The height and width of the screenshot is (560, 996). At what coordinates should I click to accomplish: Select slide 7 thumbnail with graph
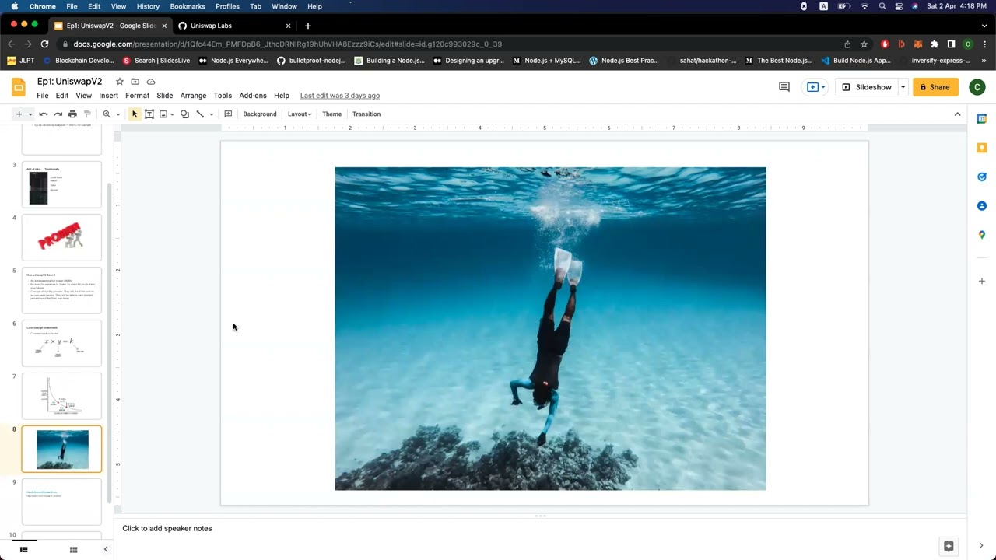coord(61,396)
